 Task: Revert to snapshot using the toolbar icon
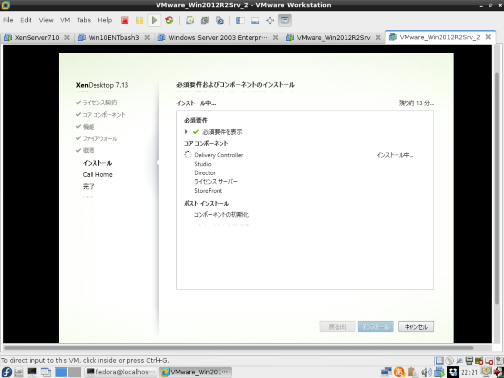click(205, 20)
